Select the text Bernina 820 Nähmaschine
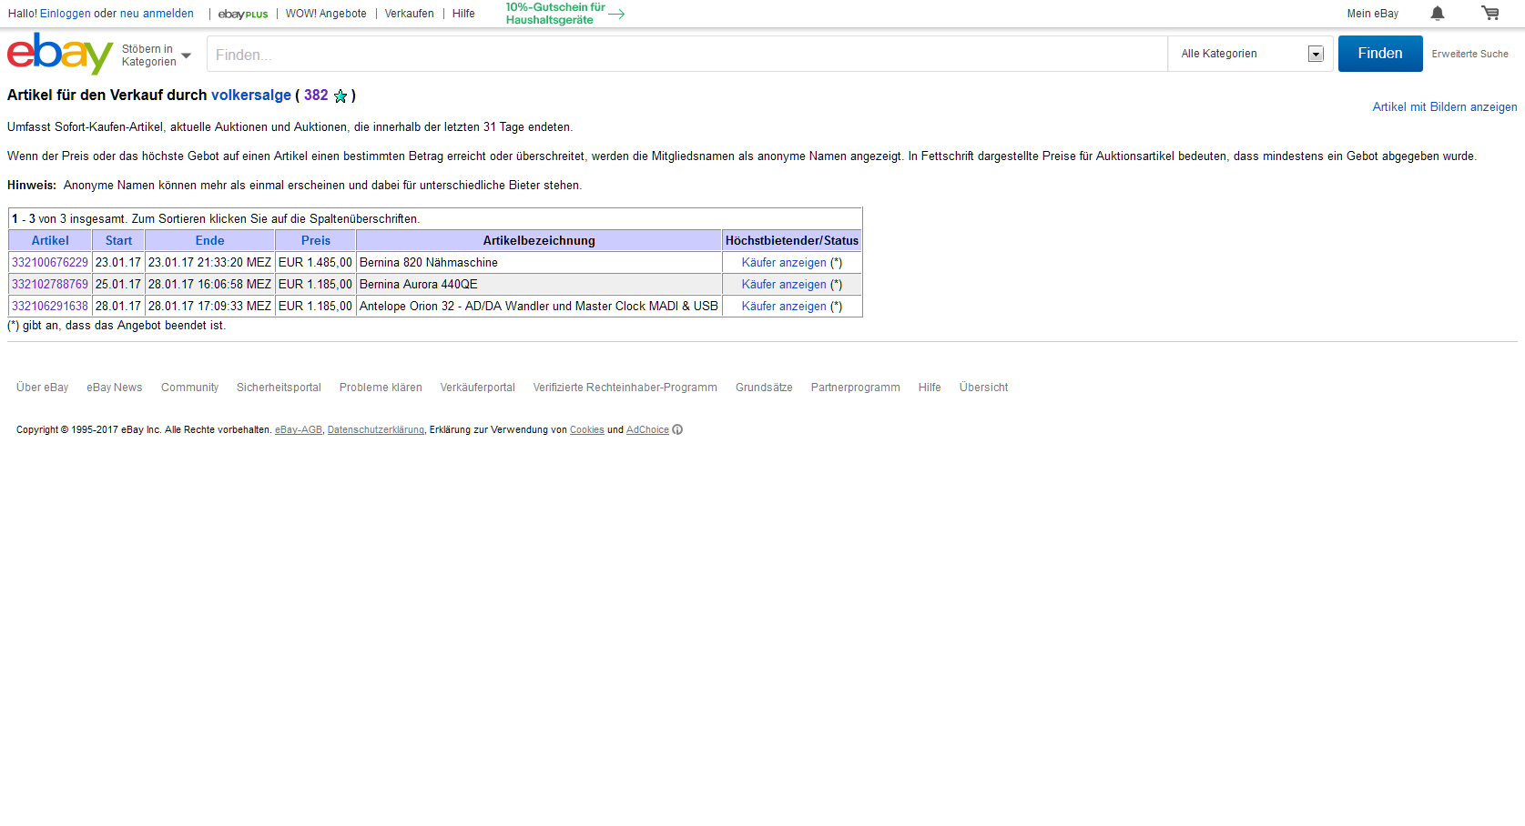Image resolution: width=1525 pixels, height=826 pixels. tap(429, 263)
